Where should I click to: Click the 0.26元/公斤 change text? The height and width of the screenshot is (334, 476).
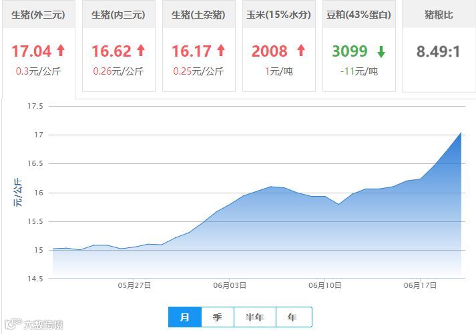[118, 71]
